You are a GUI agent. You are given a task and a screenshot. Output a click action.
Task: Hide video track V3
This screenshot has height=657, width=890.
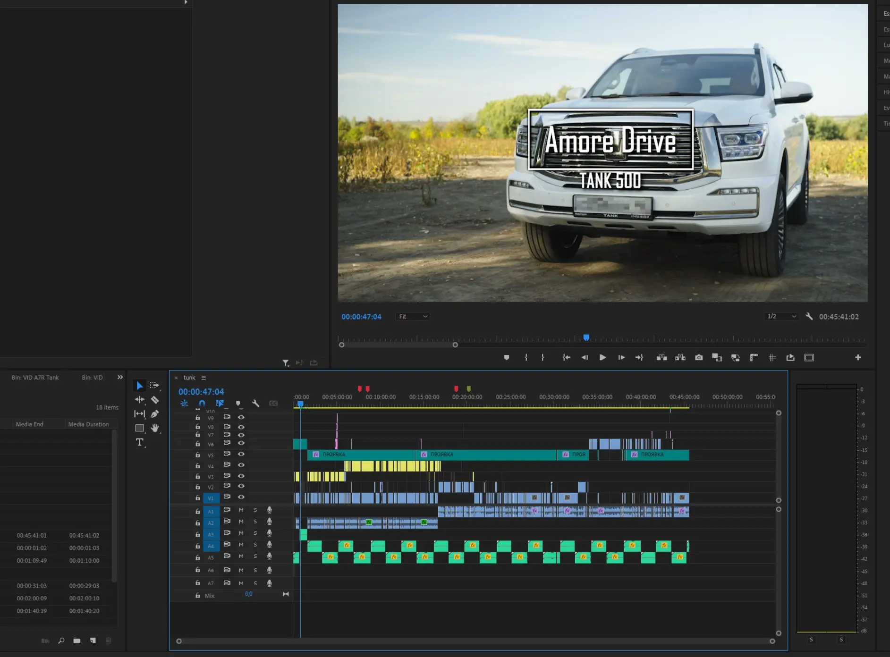pyautogui.click(x=241, y=476)
